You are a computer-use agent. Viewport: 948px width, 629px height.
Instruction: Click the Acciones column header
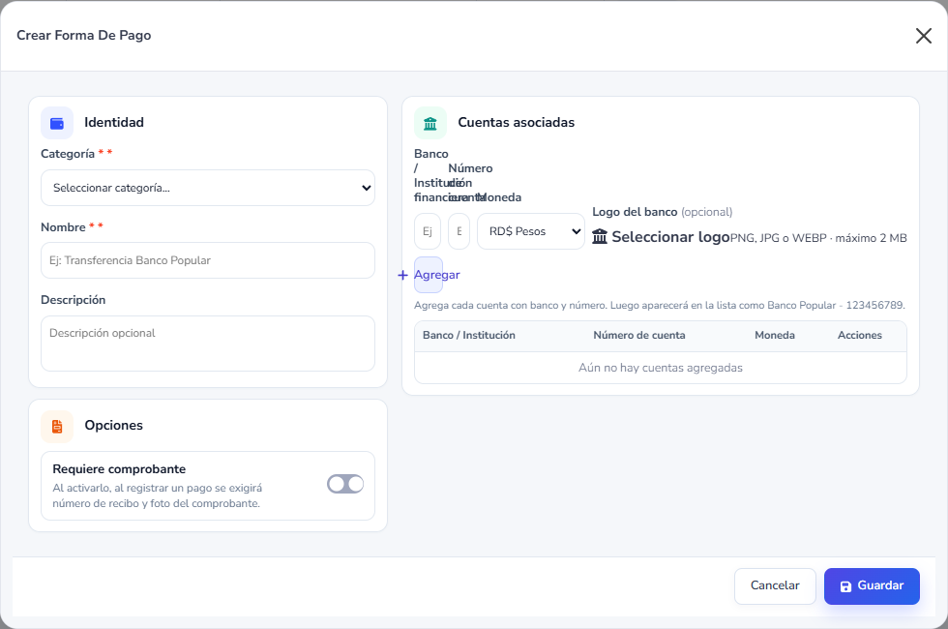(860, 335)
